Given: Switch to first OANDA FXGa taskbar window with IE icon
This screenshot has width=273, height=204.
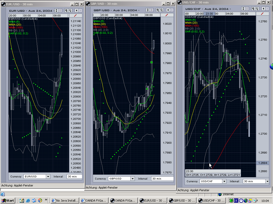Looking at the screenshot, I should pyautogui.click(x=95, y=201).
